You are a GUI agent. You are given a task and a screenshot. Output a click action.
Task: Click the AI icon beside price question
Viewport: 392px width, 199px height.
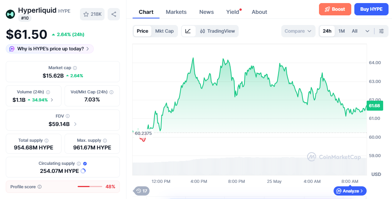[12, 49]
